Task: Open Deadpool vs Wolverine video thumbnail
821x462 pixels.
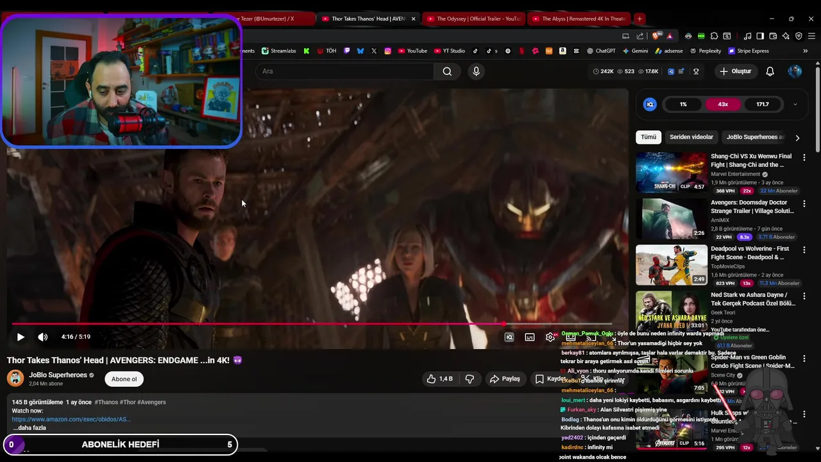Action: tap(672, 265)
